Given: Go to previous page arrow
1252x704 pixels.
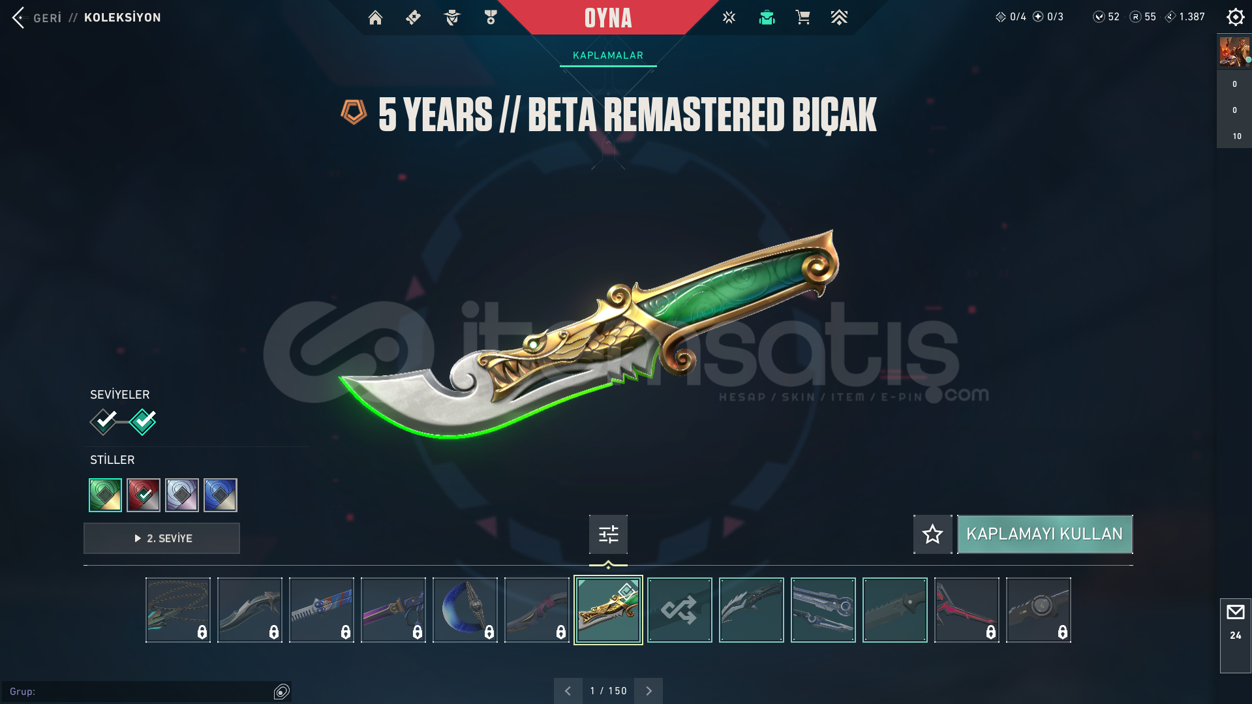Looking at the screenshot, I should pos(568,690).
